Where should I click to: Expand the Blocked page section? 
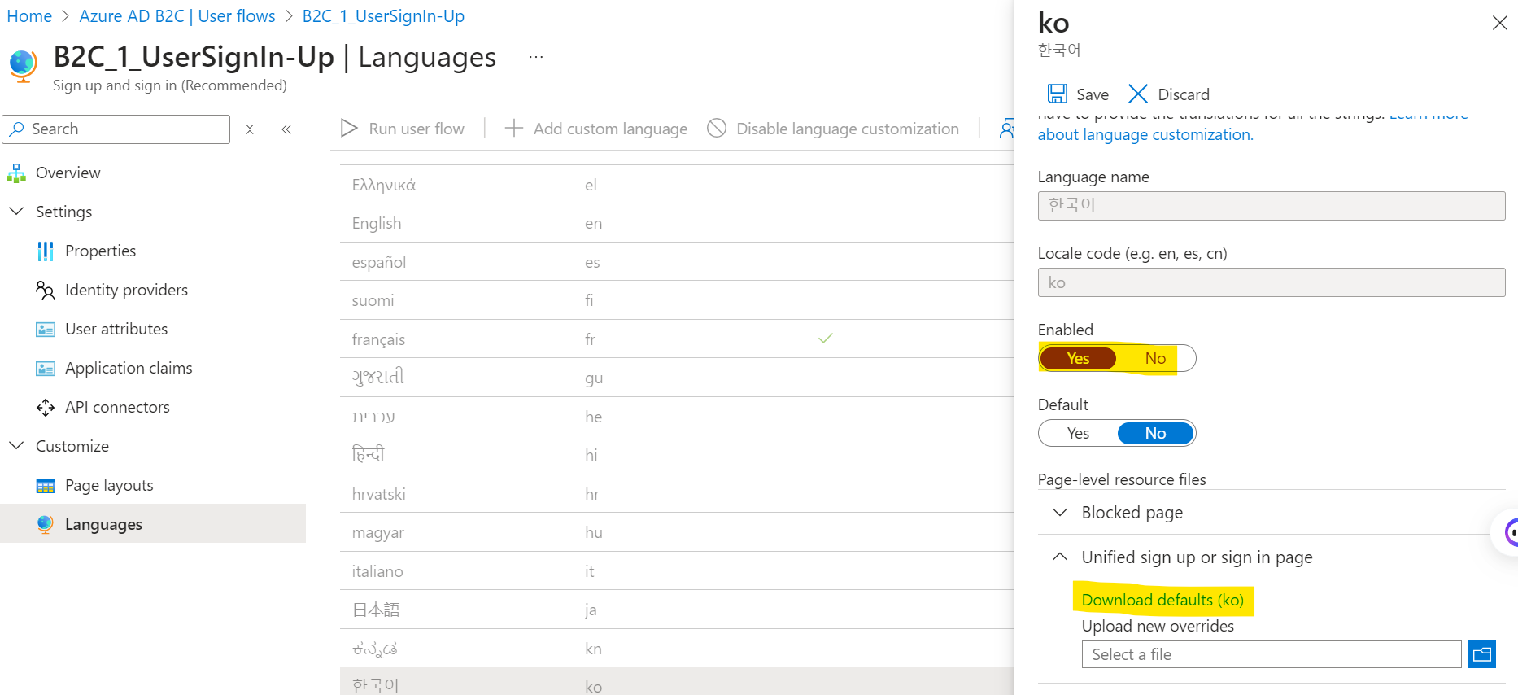(1059, 512)
